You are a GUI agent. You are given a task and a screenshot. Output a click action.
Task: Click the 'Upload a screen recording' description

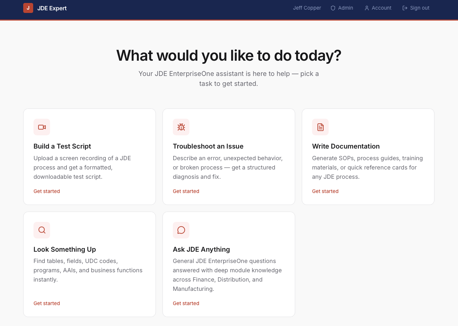click(82, 167)
